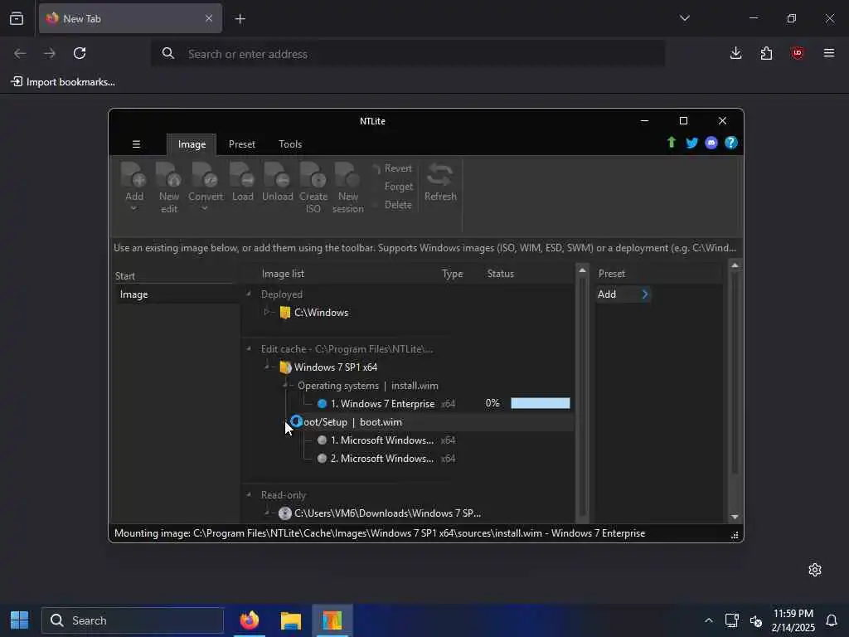Open the NTLite hamburger menu

[x=136, y=144]
